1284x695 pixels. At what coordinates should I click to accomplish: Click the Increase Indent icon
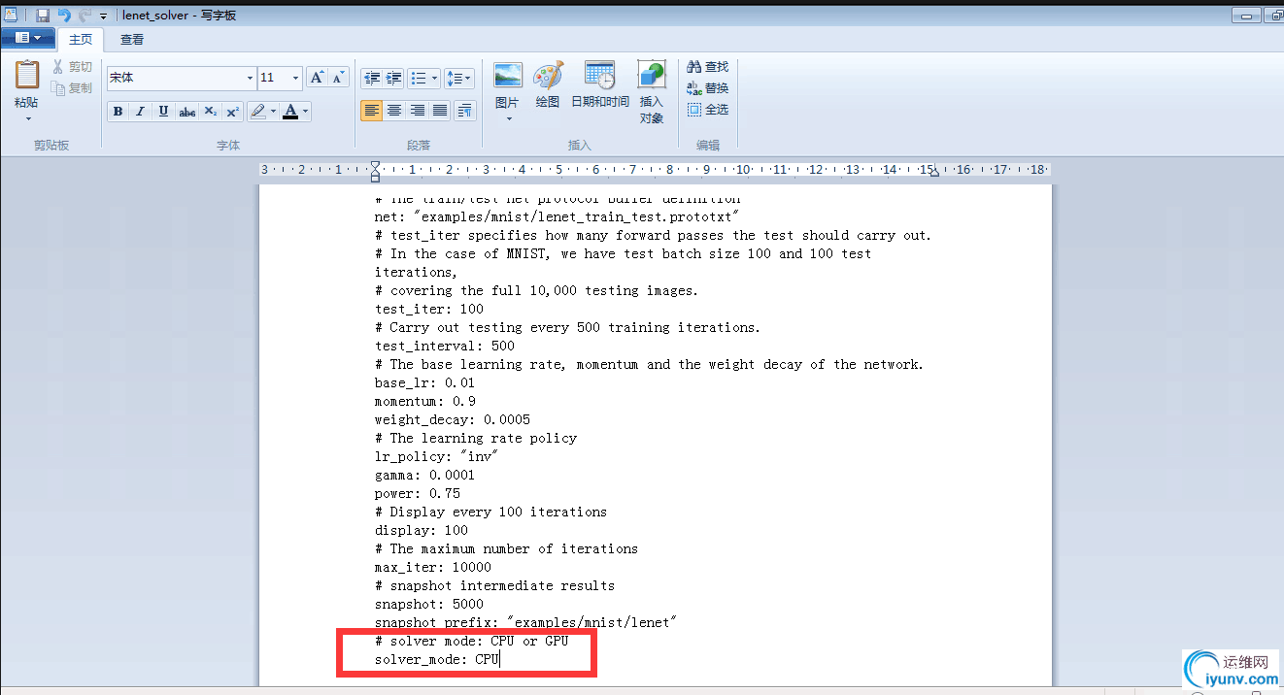coord(393,78)
